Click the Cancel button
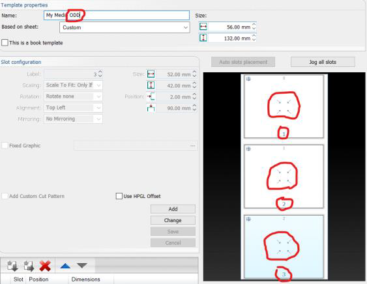 coord(173,242)
